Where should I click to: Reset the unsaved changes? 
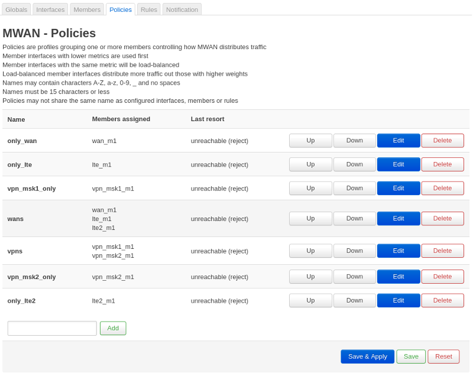click(x=443, y=356)
